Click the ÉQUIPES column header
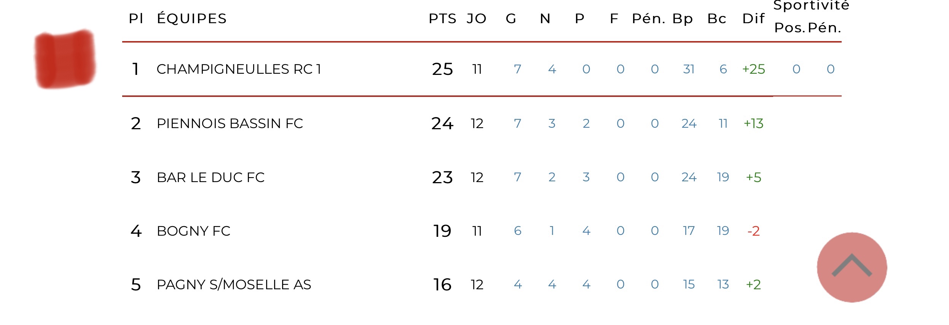Viewport: 949px width, 325px height. point(191,19)
